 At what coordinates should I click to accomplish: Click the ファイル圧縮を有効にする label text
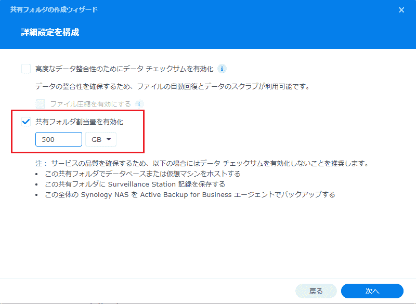(x=90, y=104)
